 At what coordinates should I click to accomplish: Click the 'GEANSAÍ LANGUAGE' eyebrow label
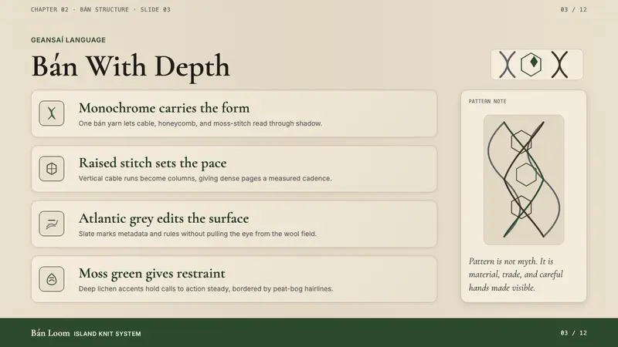point(68,40)
